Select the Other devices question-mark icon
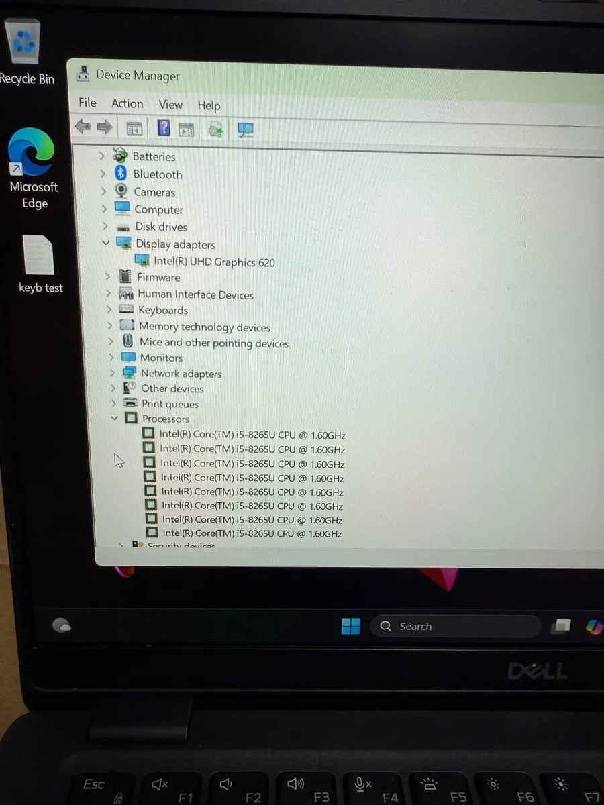This screenshot has height=805, width=604. coord(130,388)
